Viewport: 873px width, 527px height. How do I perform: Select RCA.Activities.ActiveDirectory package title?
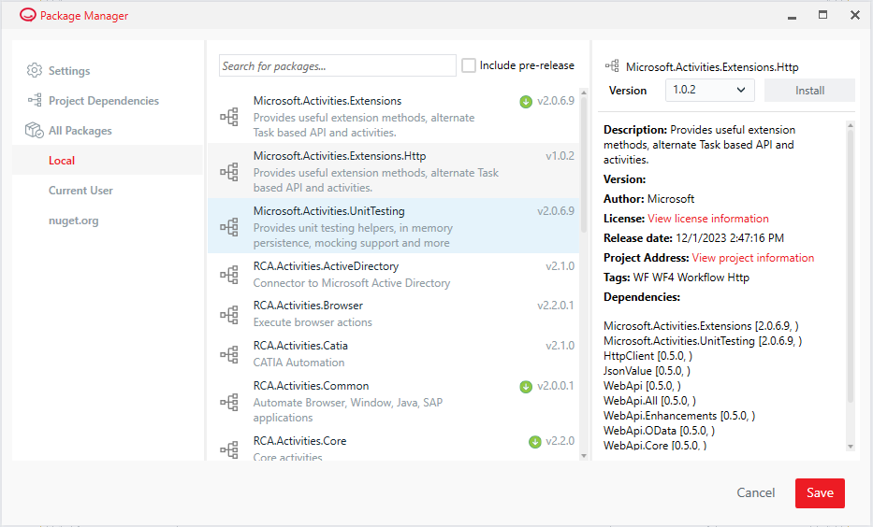coord(326,266)
